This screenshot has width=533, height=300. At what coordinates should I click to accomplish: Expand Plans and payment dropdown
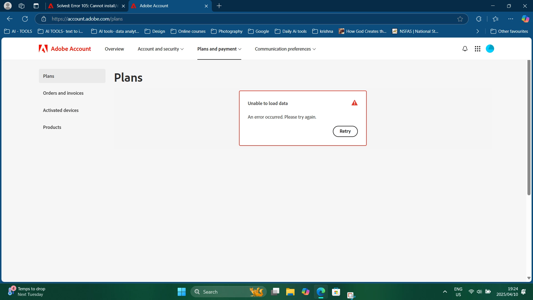pos(219,49)
